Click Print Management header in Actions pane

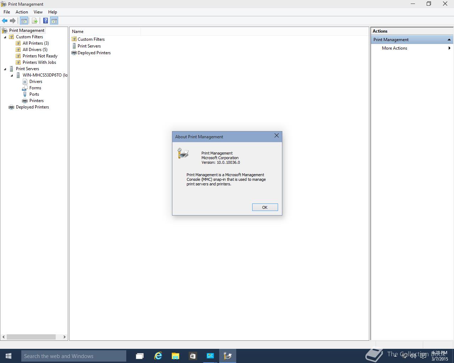[x=412, y=40]
